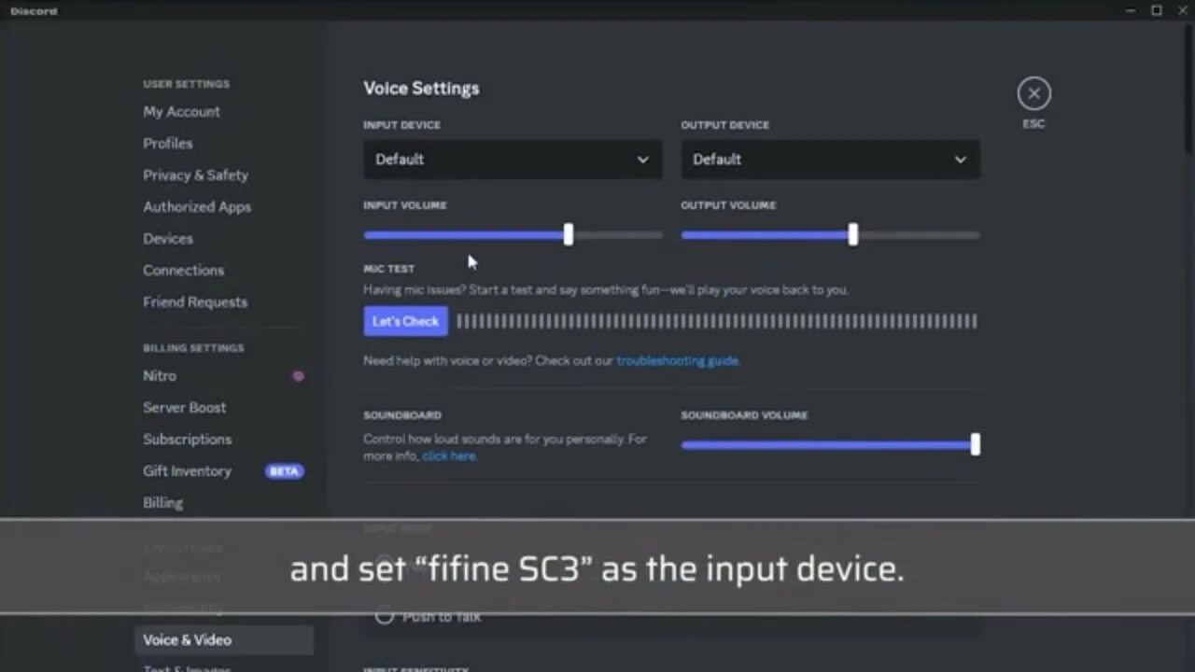Select the Push to Talk radio option
The height and width of the screenshot is (672, 1195).
click(x=384, y=617)
